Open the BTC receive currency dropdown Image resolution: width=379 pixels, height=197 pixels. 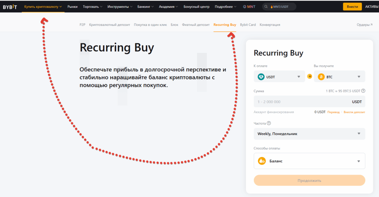pos(339,77)
